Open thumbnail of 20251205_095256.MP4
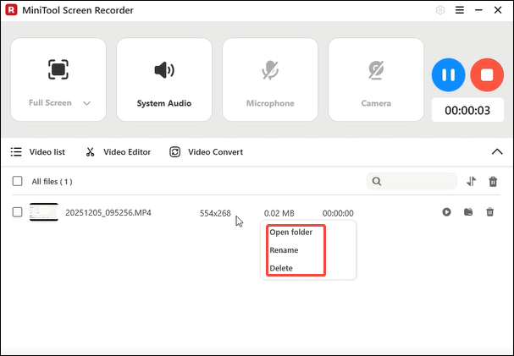 pyautogui.click(x=44, y=212)
